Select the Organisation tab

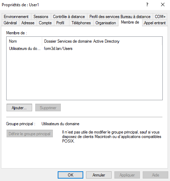(x=106, y=23)
